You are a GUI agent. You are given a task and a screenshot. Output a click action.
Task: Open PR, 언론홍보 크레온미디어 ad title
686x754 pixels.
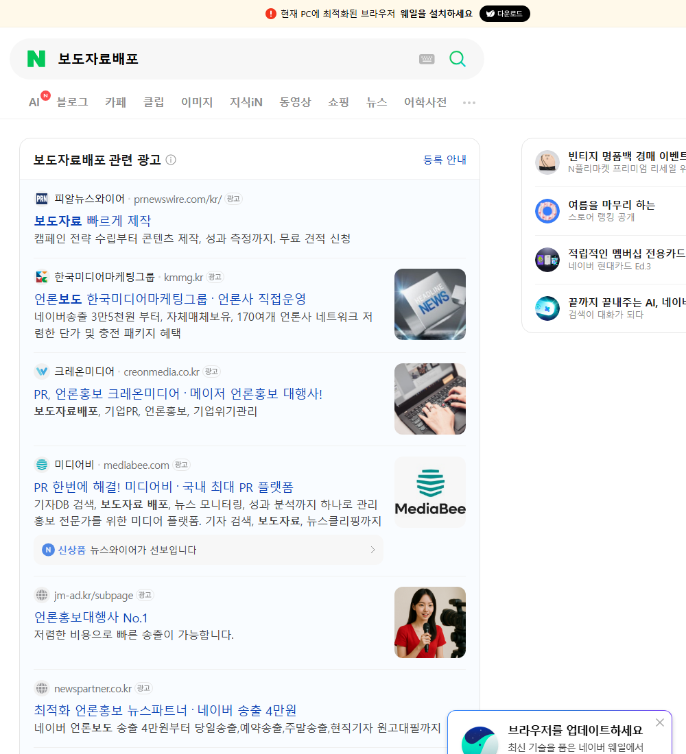[x=178, y=394]
